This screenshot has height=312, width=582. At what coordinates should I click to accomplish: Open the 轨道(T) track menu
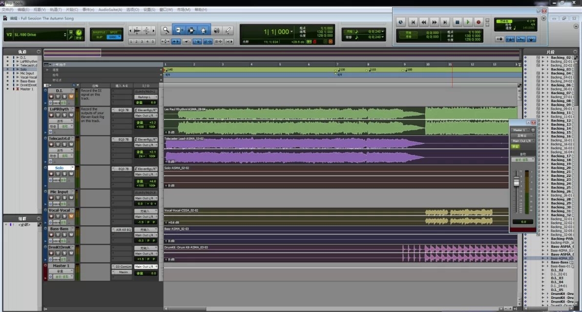pyautogui.click(x=56, y=10)
